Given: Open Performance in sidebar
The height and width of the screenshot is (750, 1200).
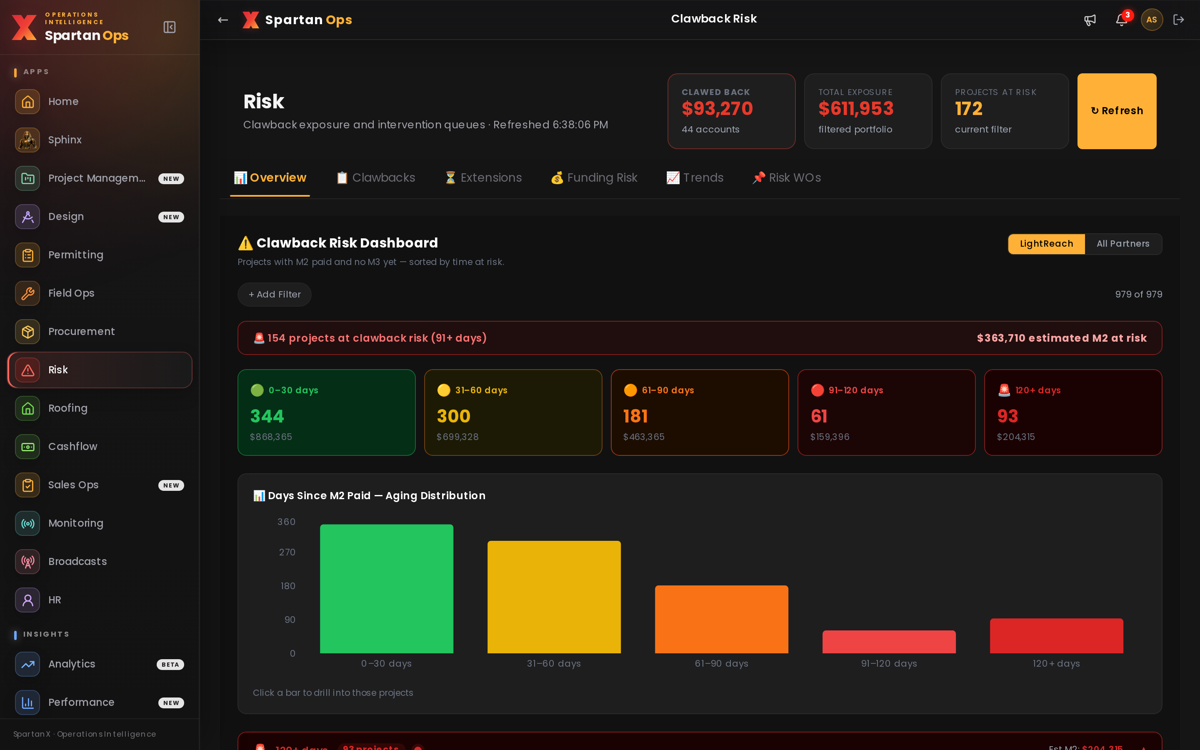Looking at the screenshot, I should pos(100,702).
